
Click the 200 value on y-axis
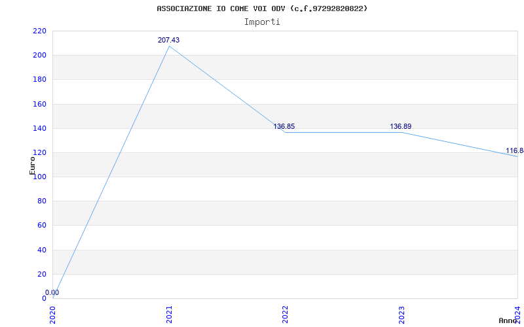point(39,56)
